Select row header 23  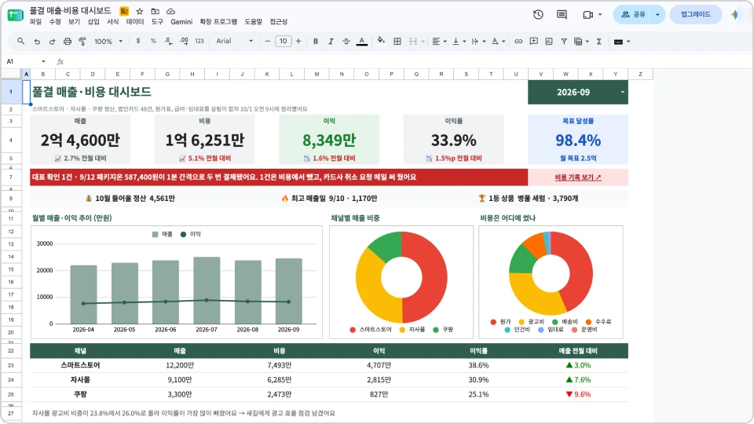pyautogui.click(x=10, y=365)
